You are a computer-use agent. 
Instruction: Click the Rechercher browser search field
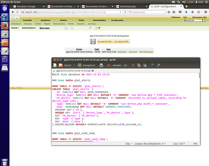point(147,12)
